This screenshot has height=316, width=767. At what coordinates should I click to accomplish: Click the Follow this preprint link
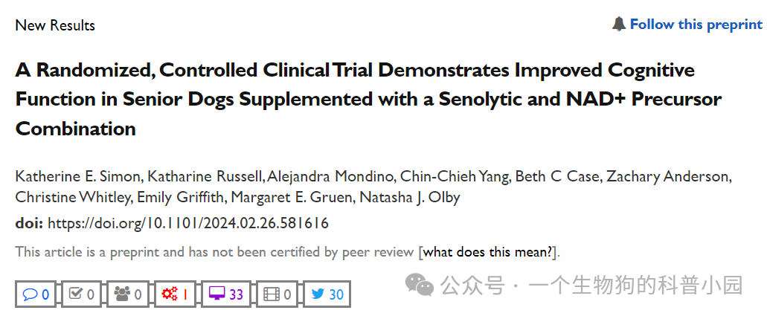pyautogui.click(x=696, y=25)
